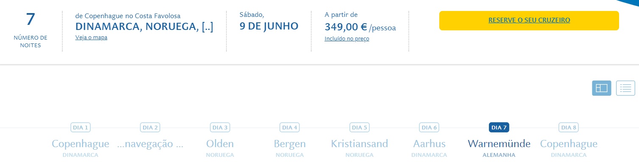Open the Incluído no preço link

point(347,39)
